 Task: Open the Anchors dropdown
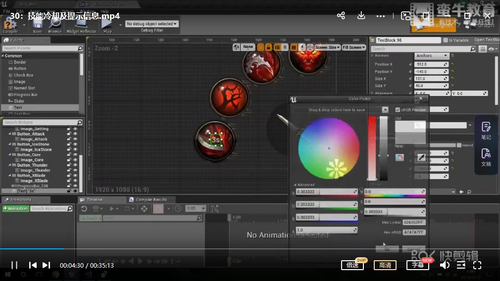coord(432,55)
